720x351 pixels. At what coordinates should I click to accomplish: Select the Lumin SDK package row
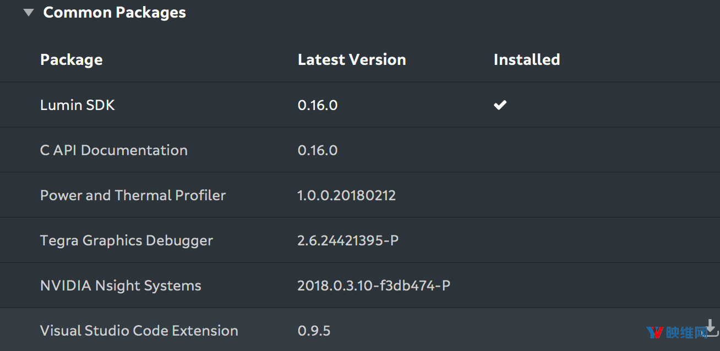pos(78,105)
